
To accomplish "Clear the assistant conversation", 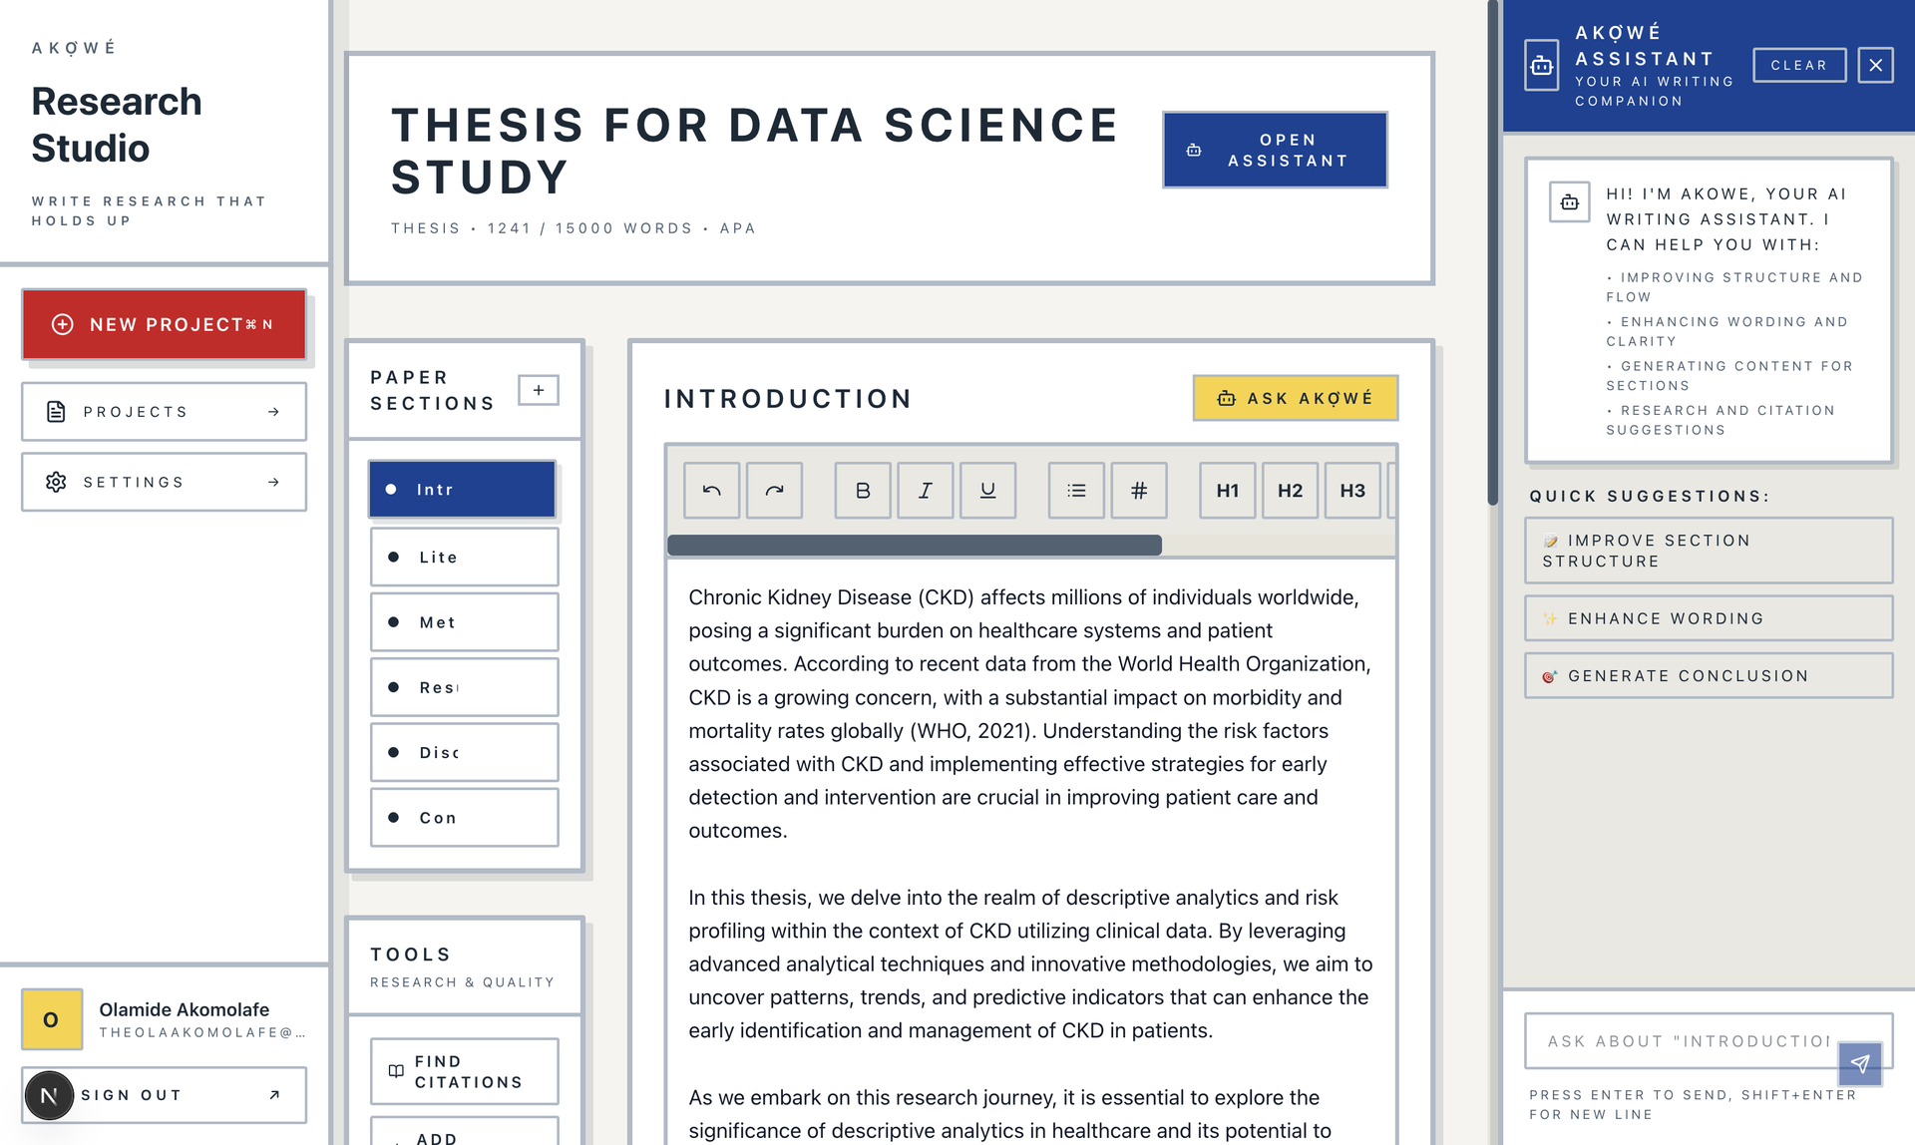I will pyautogui.click(x=1798, y=65).
